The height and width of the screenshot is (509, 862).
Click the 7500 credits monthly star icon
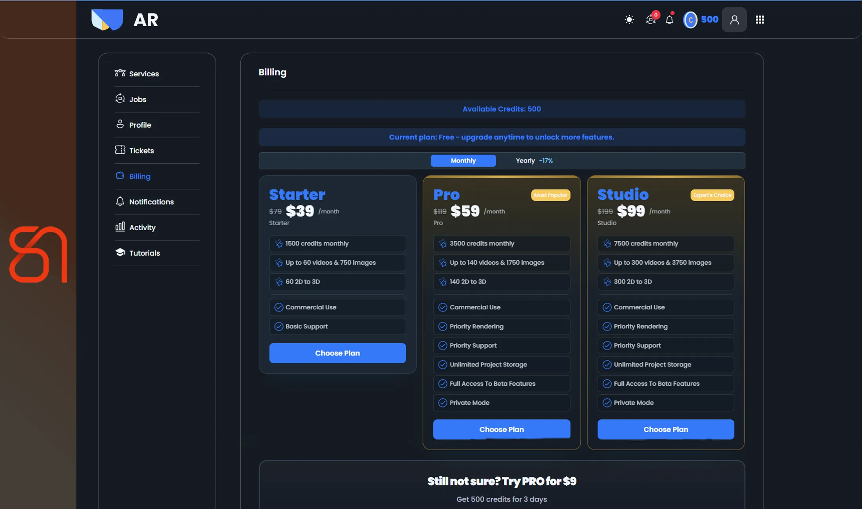(x=607, y=244)
